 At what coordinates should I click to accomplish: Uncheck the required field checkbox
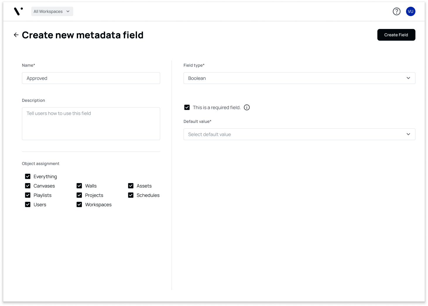(x=187, y=107)
